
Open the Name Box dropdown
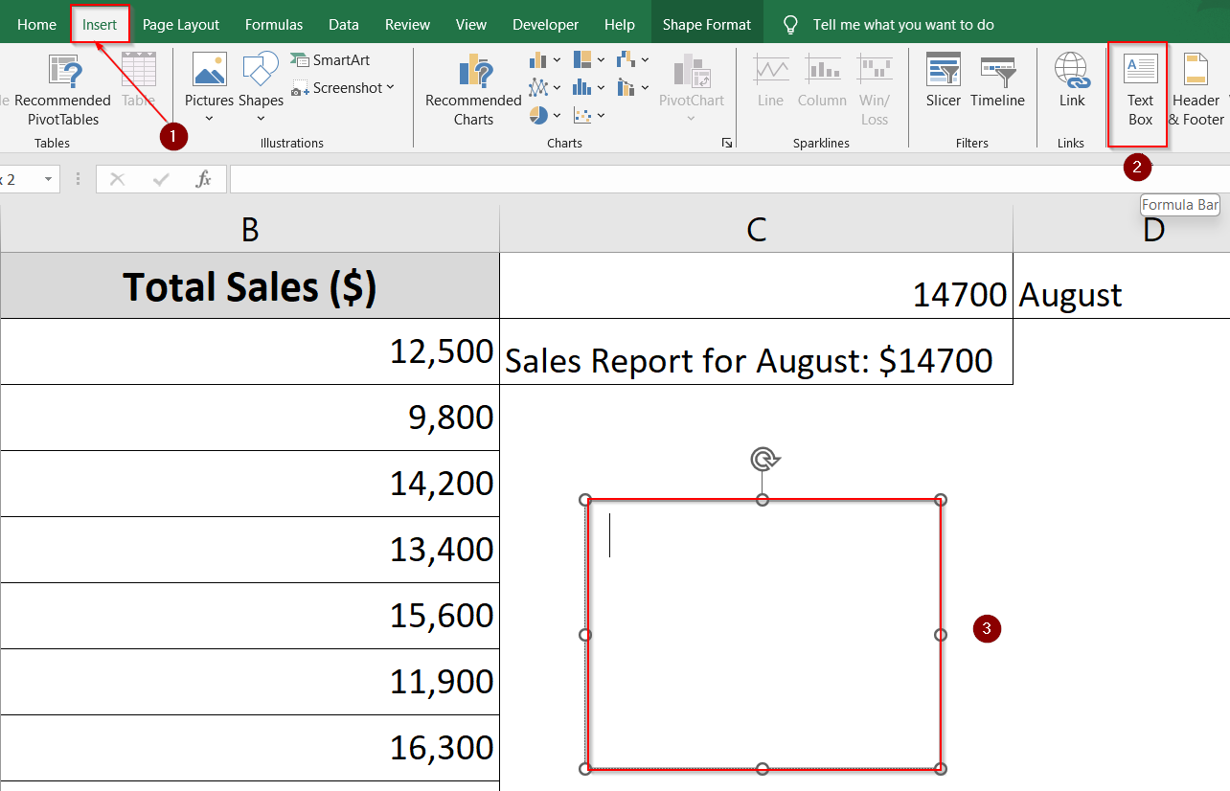point(48,179)
